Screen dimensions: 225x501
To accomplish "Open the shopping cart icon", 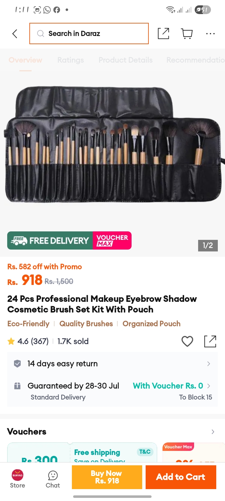I will pyautogui.click(x=187, y=34).
